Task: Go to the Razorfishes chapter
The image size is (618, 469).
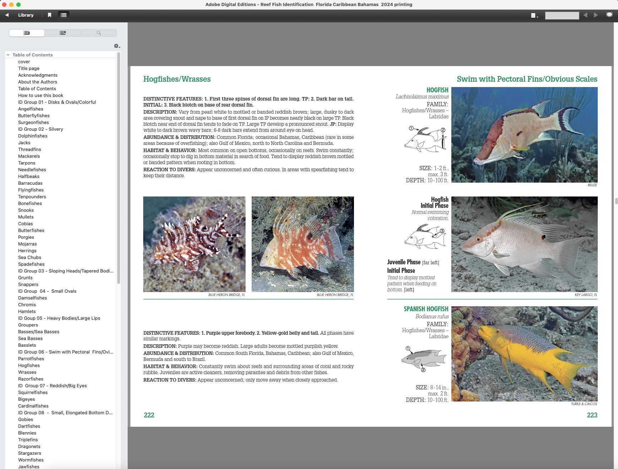Action: coord(31,379)
